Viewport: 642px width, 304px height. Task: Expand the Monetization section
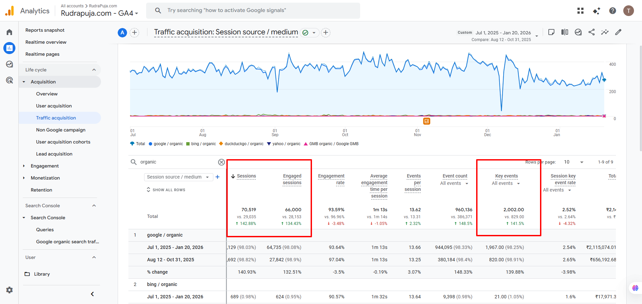(x=24, y=178)
